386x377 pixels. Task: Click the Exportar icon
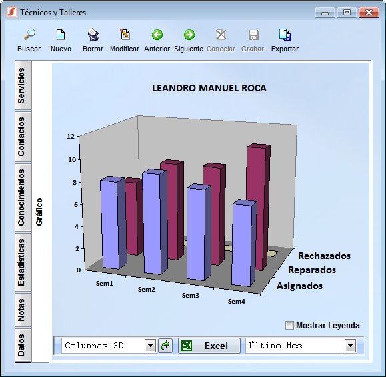[x=285, y=35]
